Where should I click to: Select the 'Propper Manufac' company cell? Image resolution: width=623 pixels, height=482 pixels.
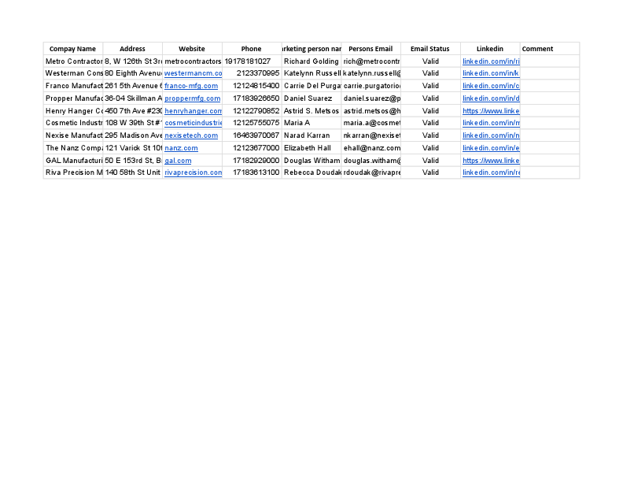(73, 98)
